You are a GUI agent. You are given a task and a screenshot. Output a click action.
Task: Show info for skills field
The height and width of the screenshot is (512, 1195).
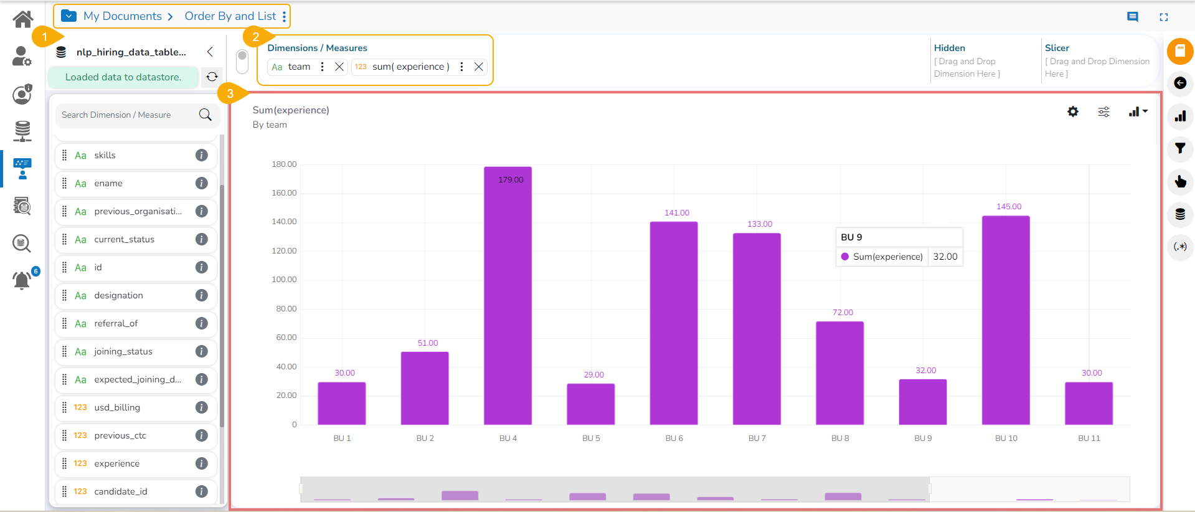[202, 155]
